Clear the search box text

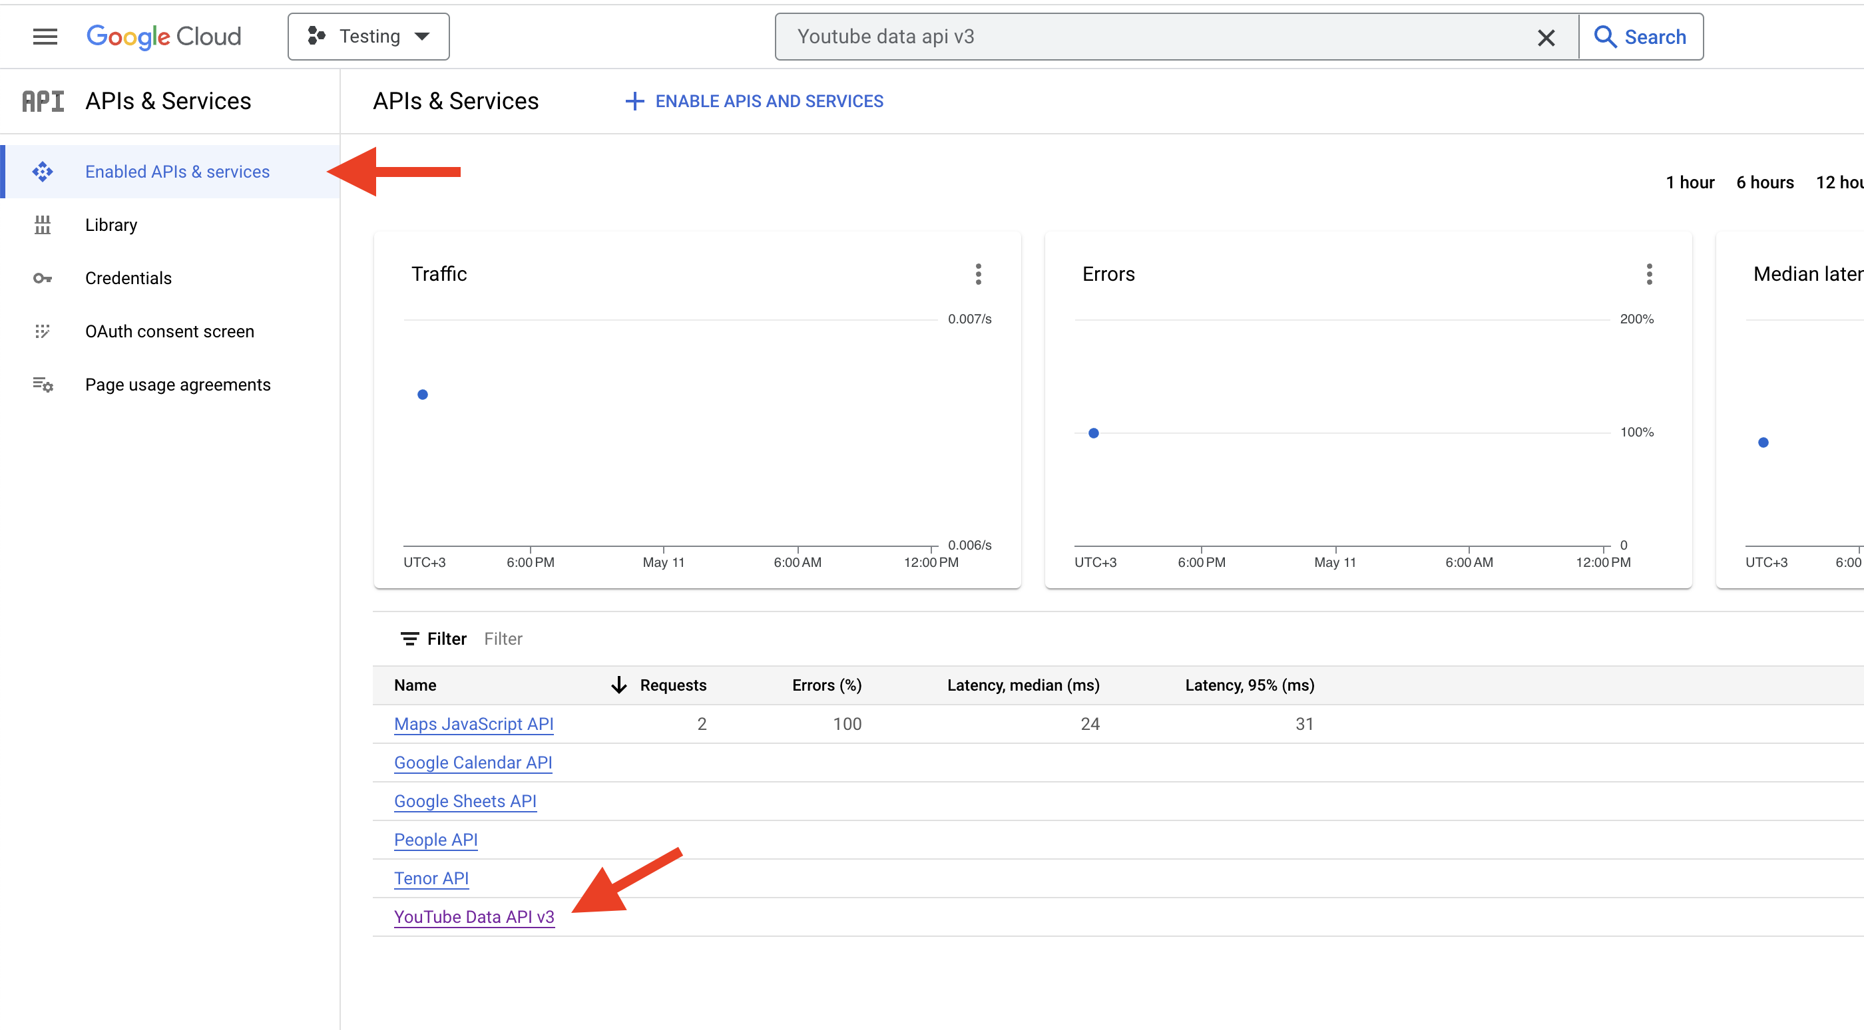[1546, 37]
